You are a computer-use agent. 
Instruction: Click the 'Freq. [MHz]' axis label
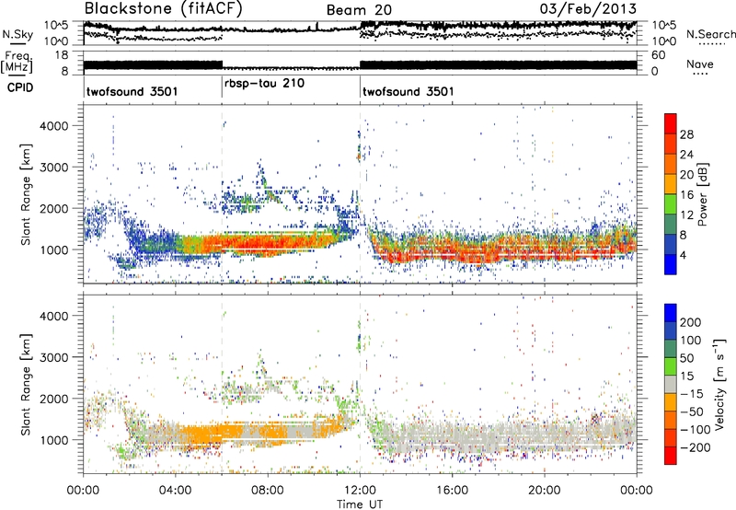pos(17,62)
